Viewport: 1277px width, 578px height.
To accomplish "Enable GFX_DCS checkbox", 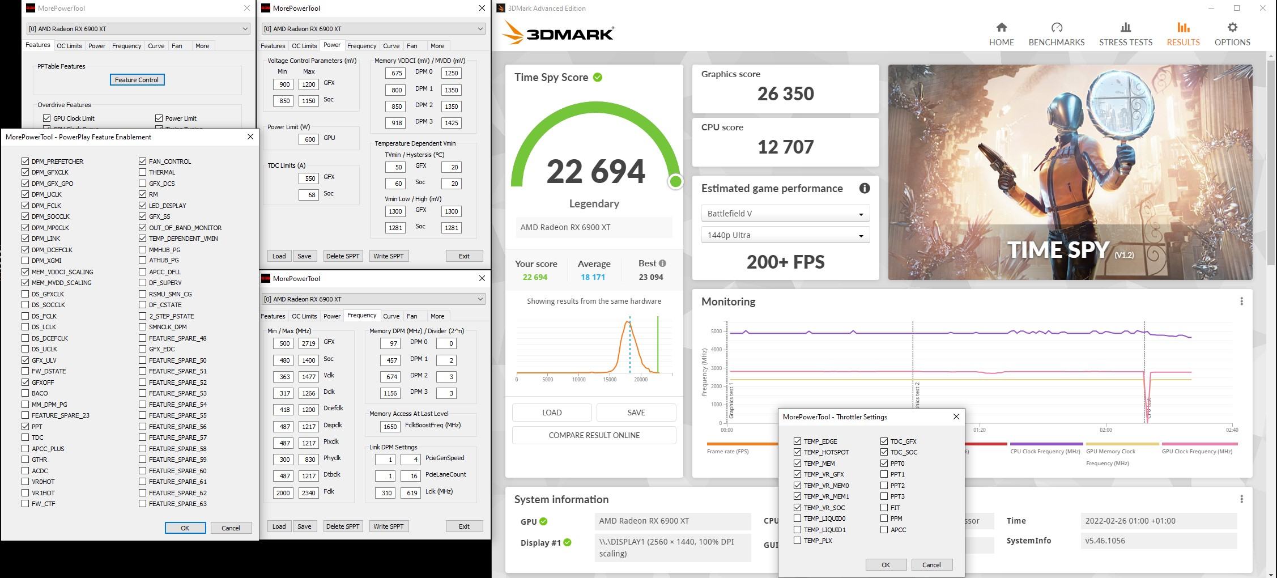I will [142, 184].
